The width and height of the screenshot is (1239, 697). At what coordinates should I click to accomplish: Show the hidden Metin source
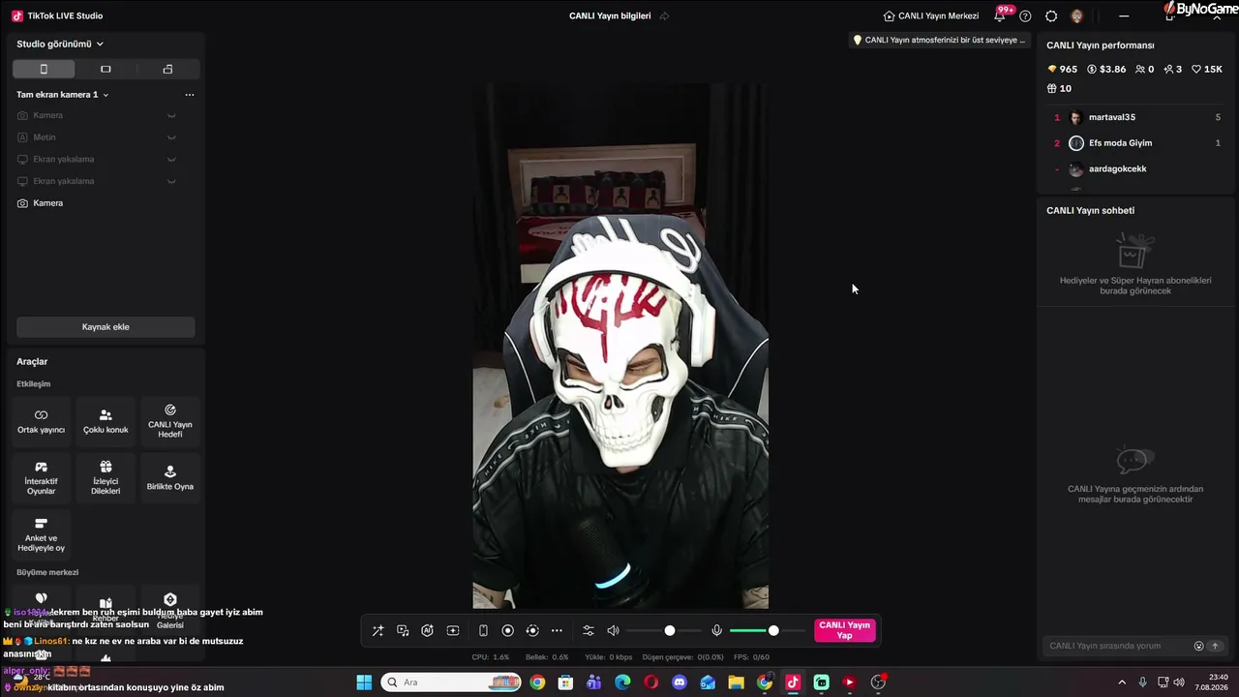pos(171,137)
